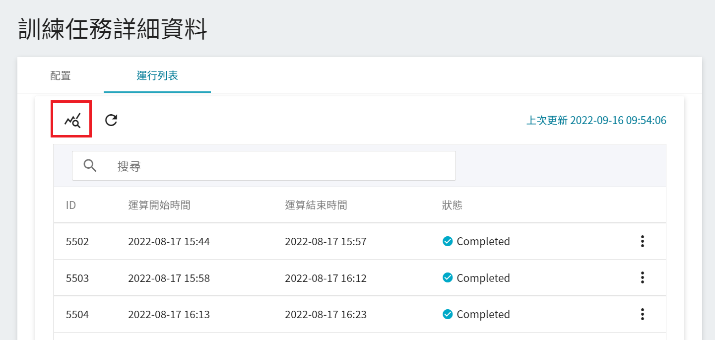Screen dimensions: 715x340
Task: Select the 運行列表 tab
Action: (x=157, y=75)
